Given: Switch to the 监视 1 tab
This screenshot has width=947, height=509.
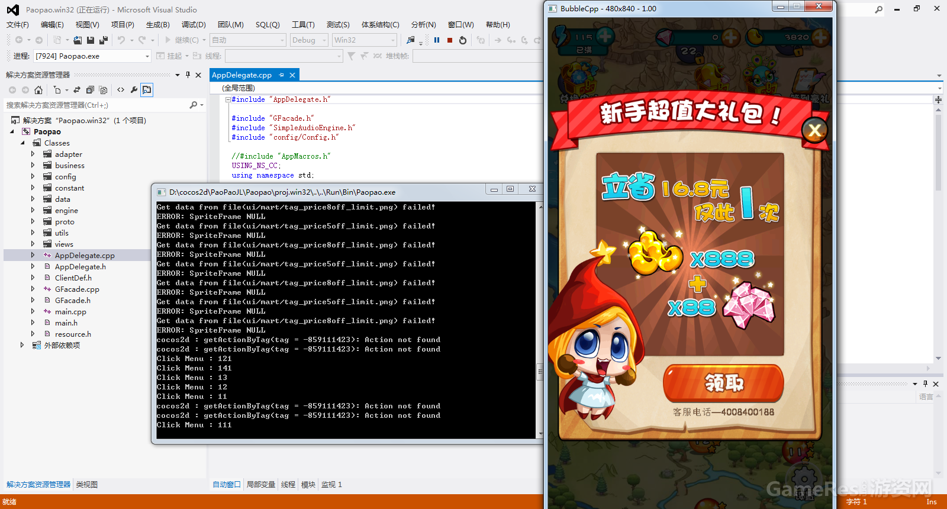Looking at the screenshot, I should [332, 485].
